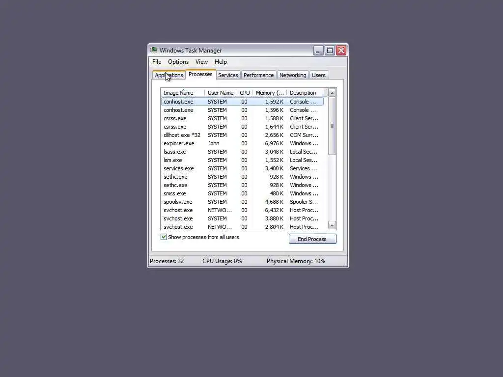Close the Windows Task Manager window
This screenshot has height=377, width=503.
341,51
